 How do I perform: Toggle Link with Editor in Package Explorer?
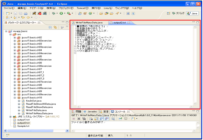(x=55, y=27)
